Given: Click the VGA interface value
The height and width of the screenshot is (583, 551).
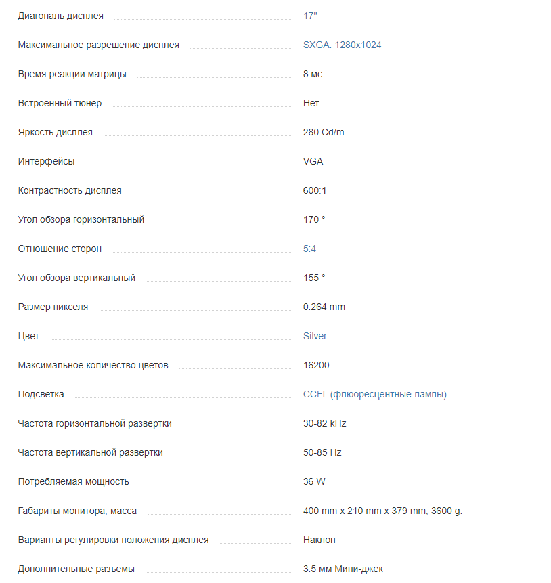Looking at the screenshot, I should point(313,161).
